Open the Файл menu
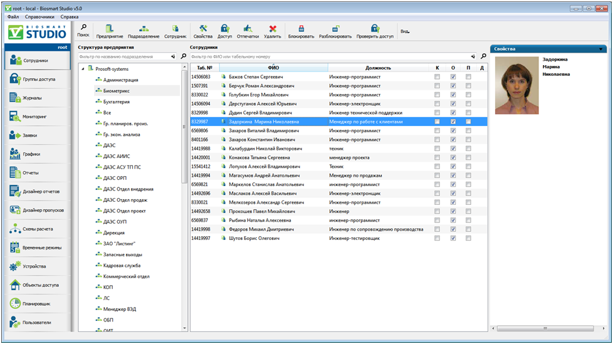This screenshot has width=613, height=344. point(13,17)
